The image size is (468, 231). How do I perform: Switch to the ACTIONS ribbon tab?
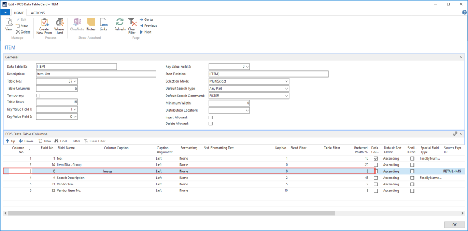point(38,13)
